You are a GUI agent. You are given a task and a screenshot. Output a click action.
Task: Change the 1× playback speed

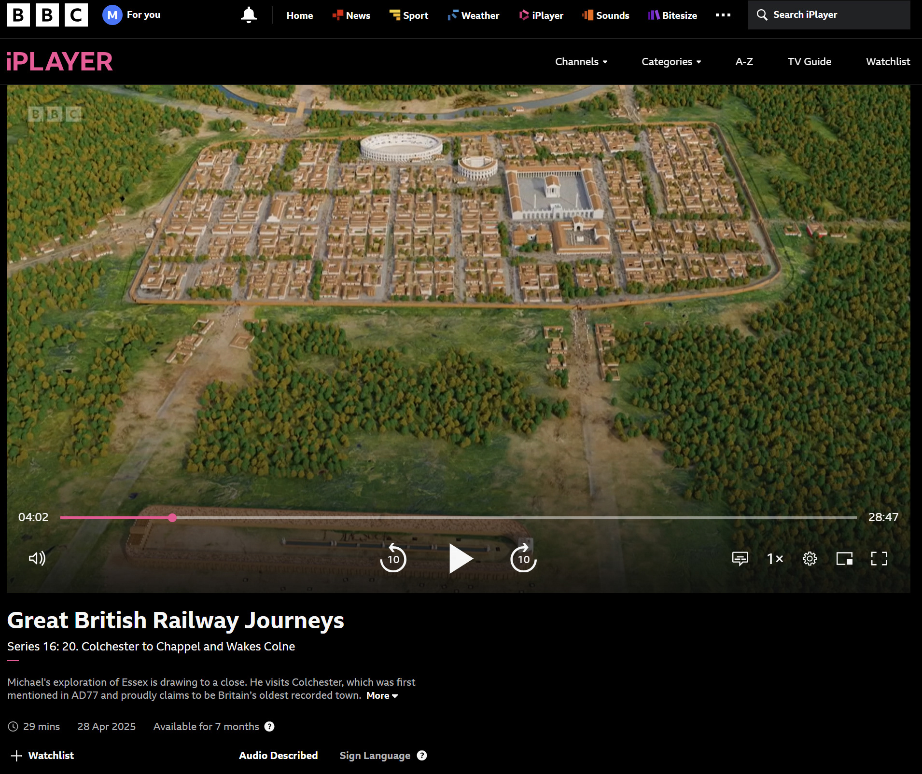click(775, 559)
